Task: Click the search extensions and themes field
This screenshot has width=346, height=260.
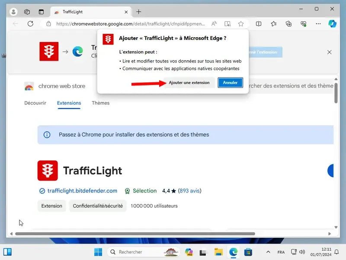Action: coord(291,86)
